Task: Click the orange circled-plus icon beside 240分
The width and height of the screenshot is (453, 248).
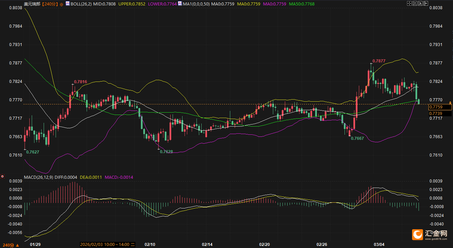Action: (x=61, y=4)
